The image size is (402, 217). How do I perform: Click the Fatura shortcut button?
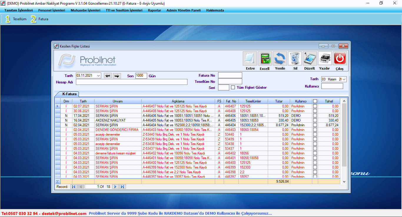click(40, 19)
